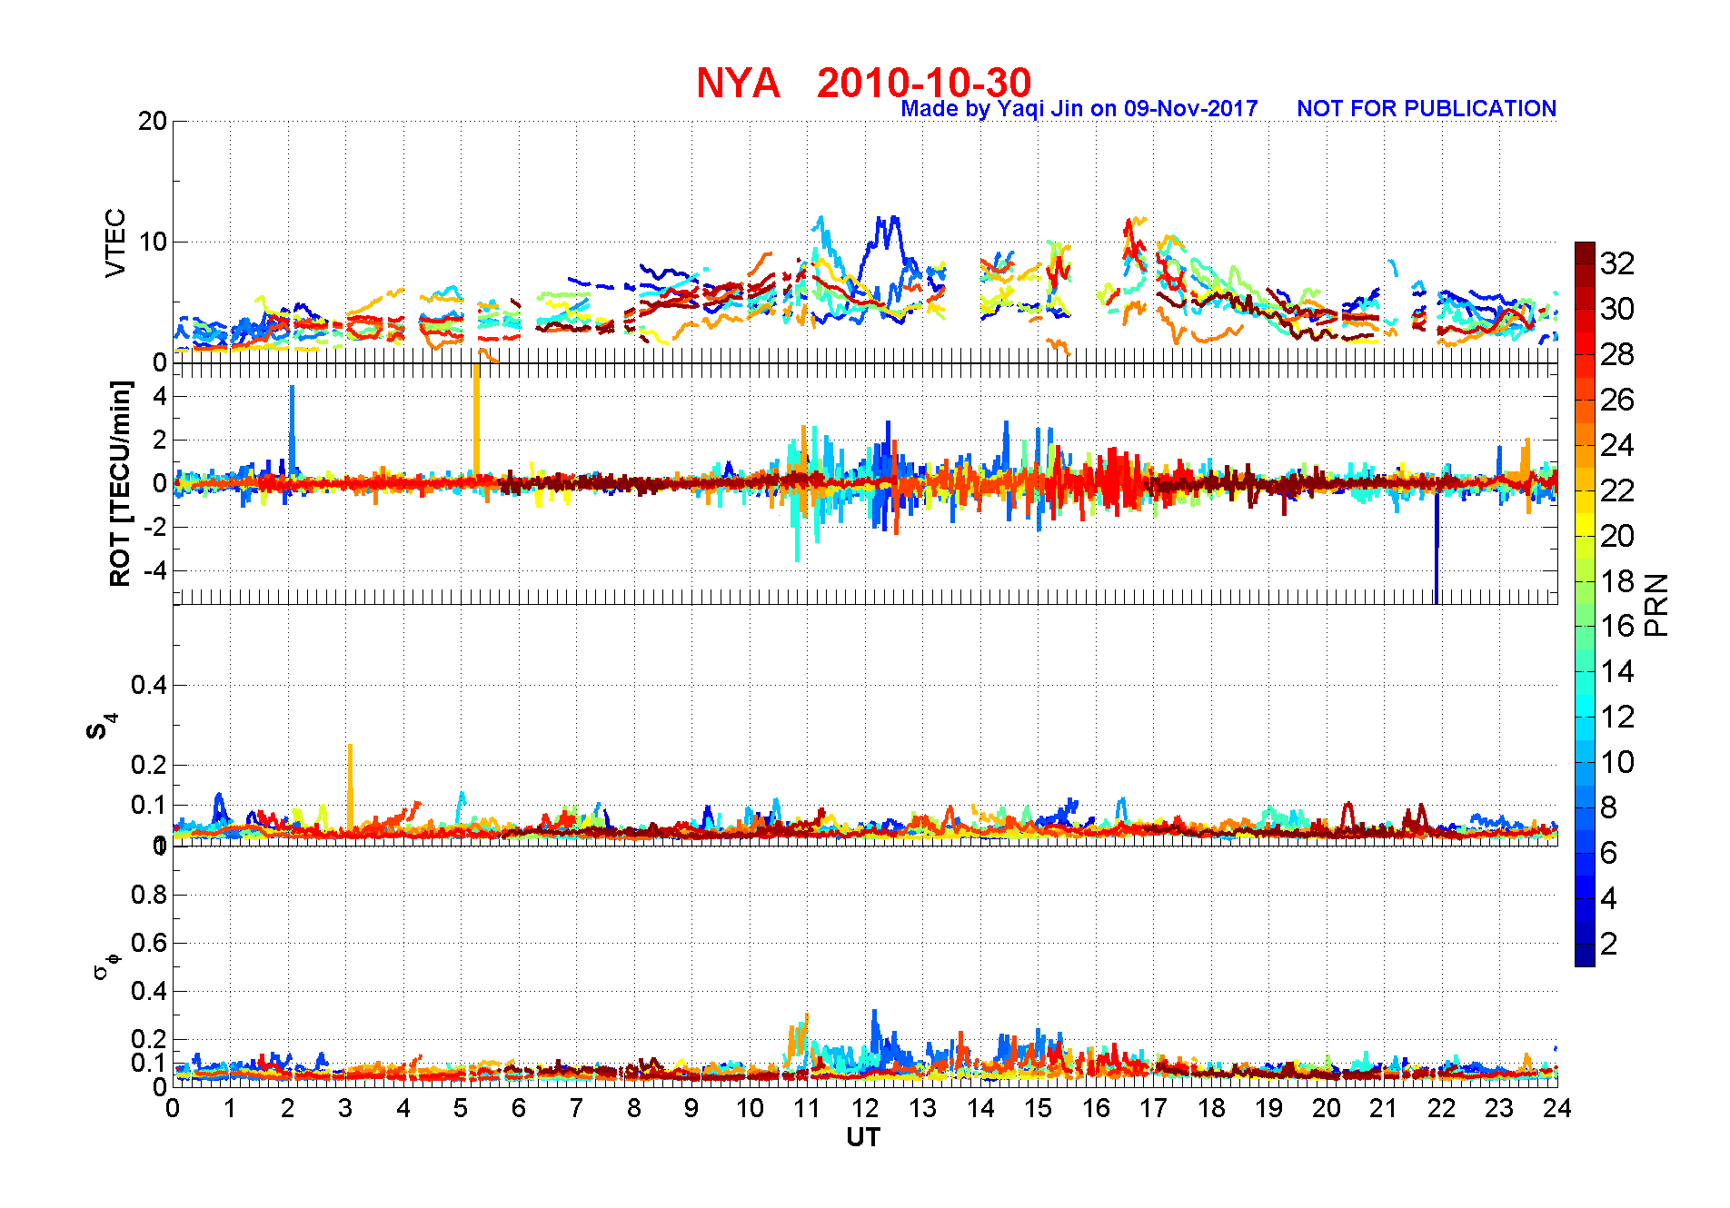This screenshot has width=1730, height=1208.
Task: Click the VTEC y-axis label
Action: point(116,243)
